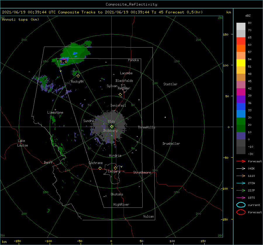Click the Vulcan town label
This screenshot has height=245, width=263.
click(148, 216)
